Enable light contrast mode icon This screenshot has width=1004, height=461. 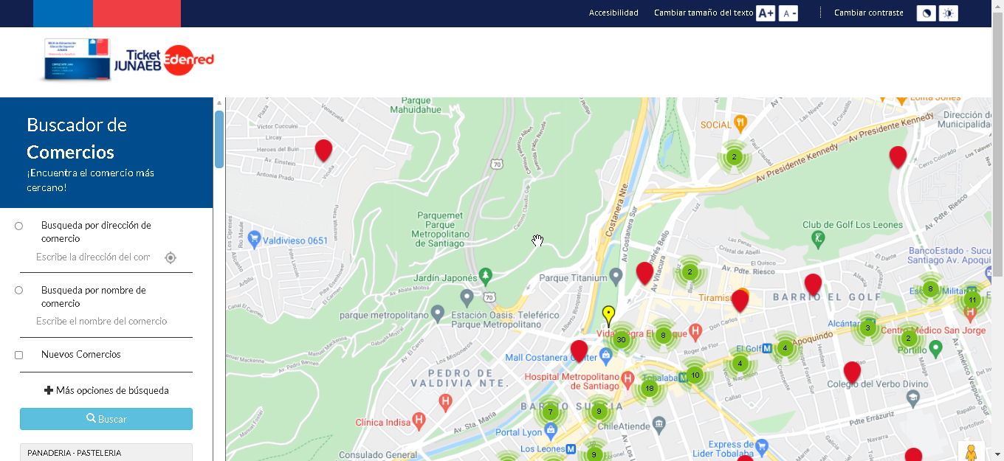948,13
